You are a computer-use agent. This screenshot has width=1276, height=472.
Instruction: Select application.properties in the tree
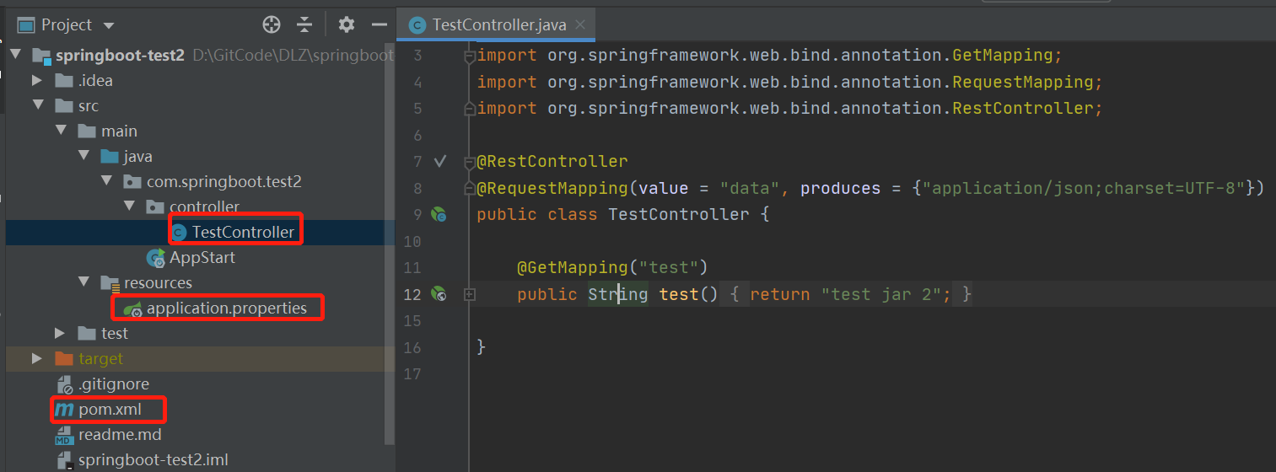[226, 308]
